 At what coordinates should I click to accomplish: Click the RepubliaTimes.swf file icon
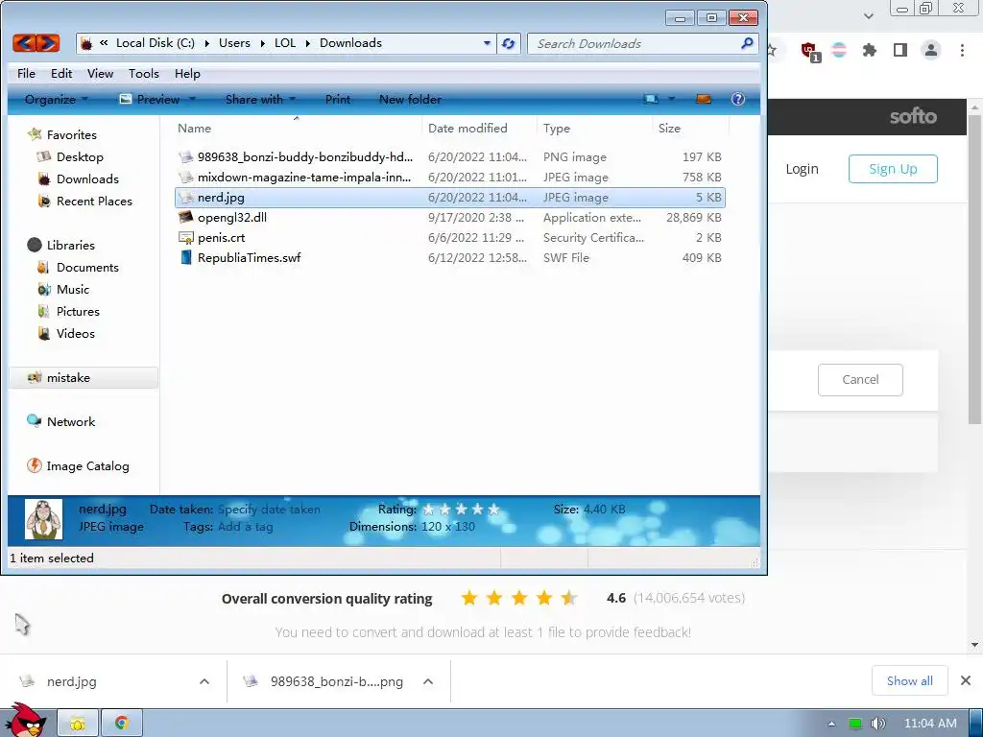pyautogui.click(x=185, y=257)
